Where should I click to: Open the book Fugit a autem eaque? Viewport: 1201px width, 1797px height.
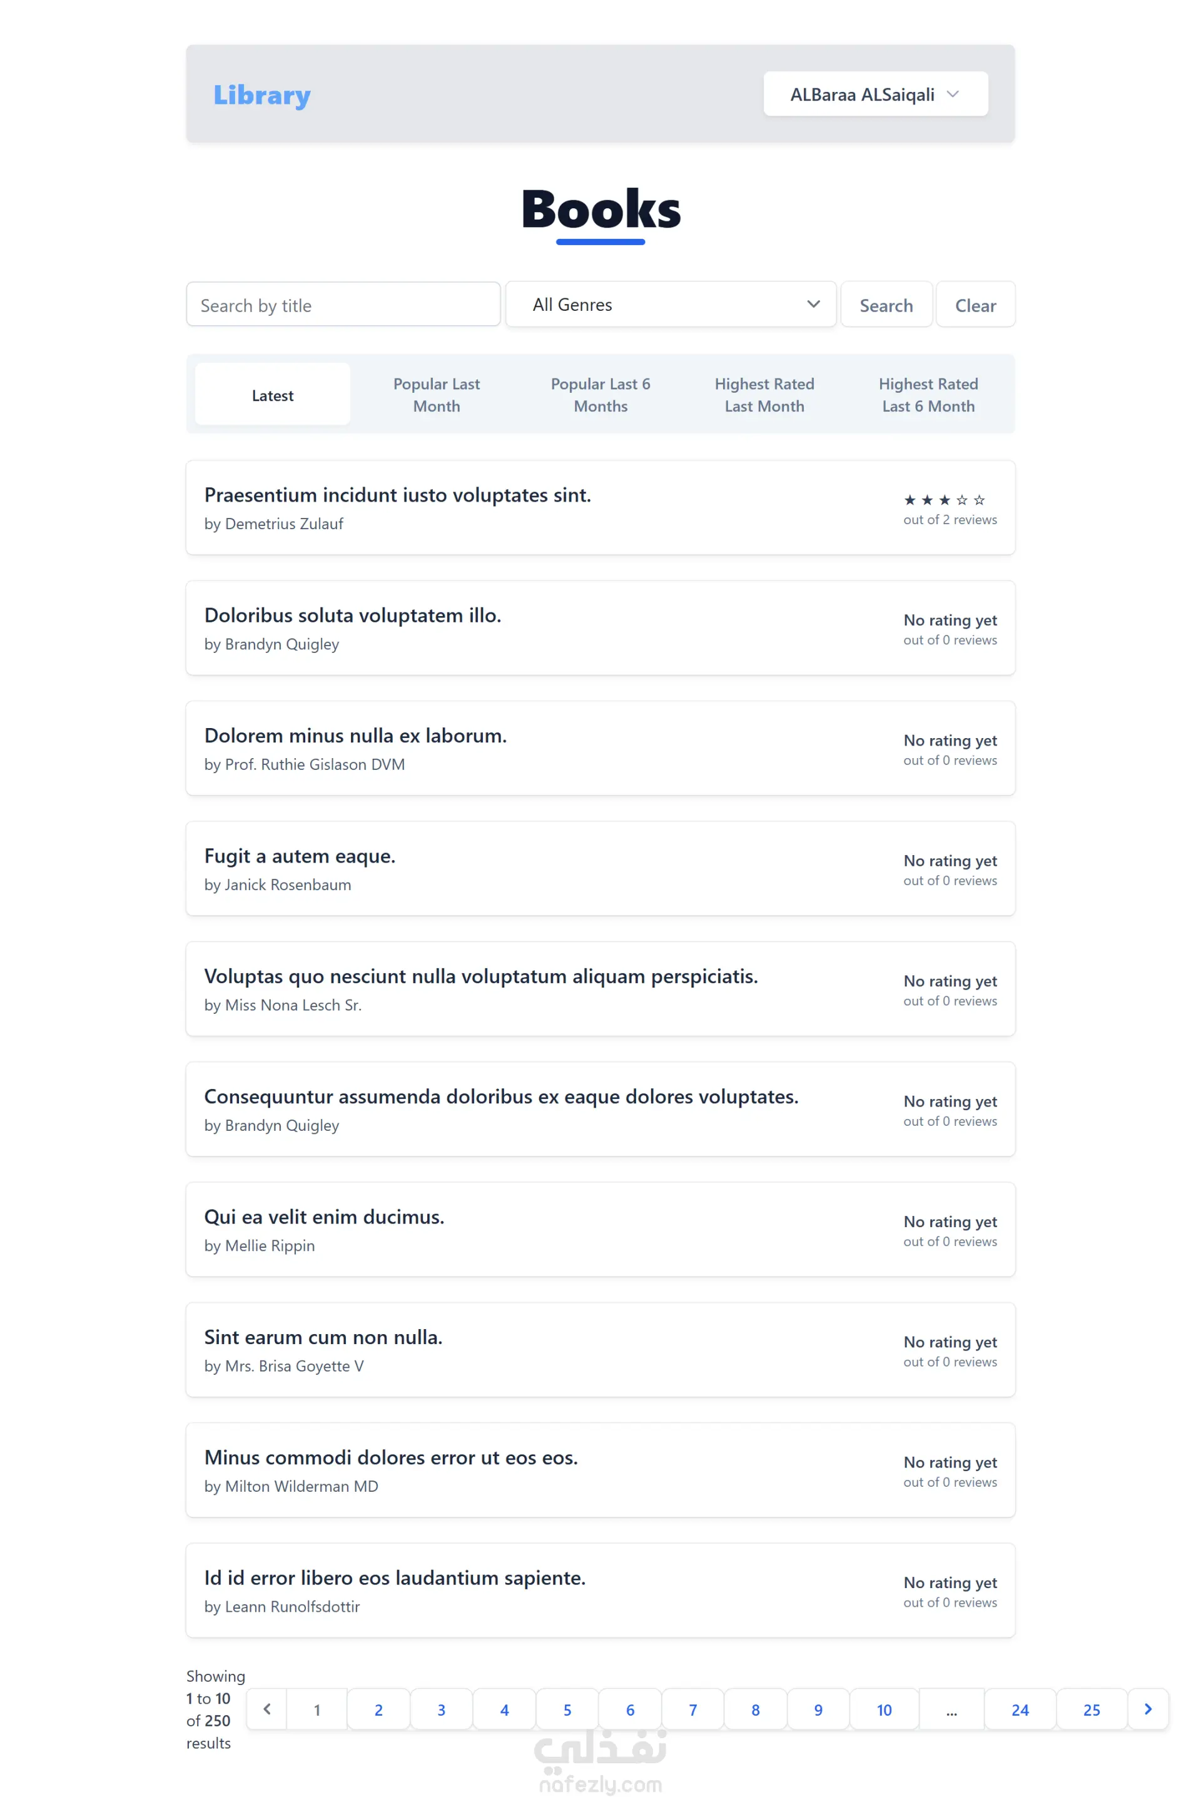[x=300, y=856]
